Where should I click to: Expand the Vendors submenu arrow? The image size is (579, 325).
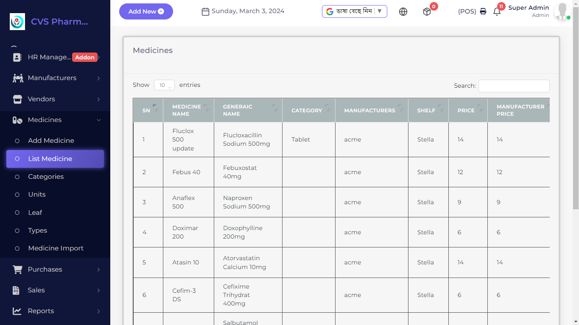pos(99,99)
